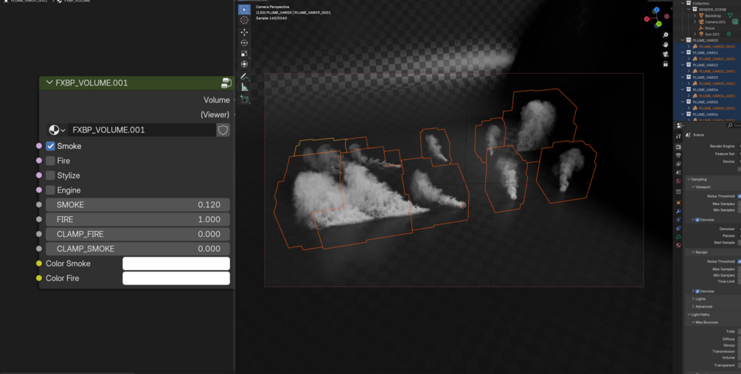Viewport: 741px width, 374px height.
Task: Choose the Measure tool
Action: click(244, 87)
